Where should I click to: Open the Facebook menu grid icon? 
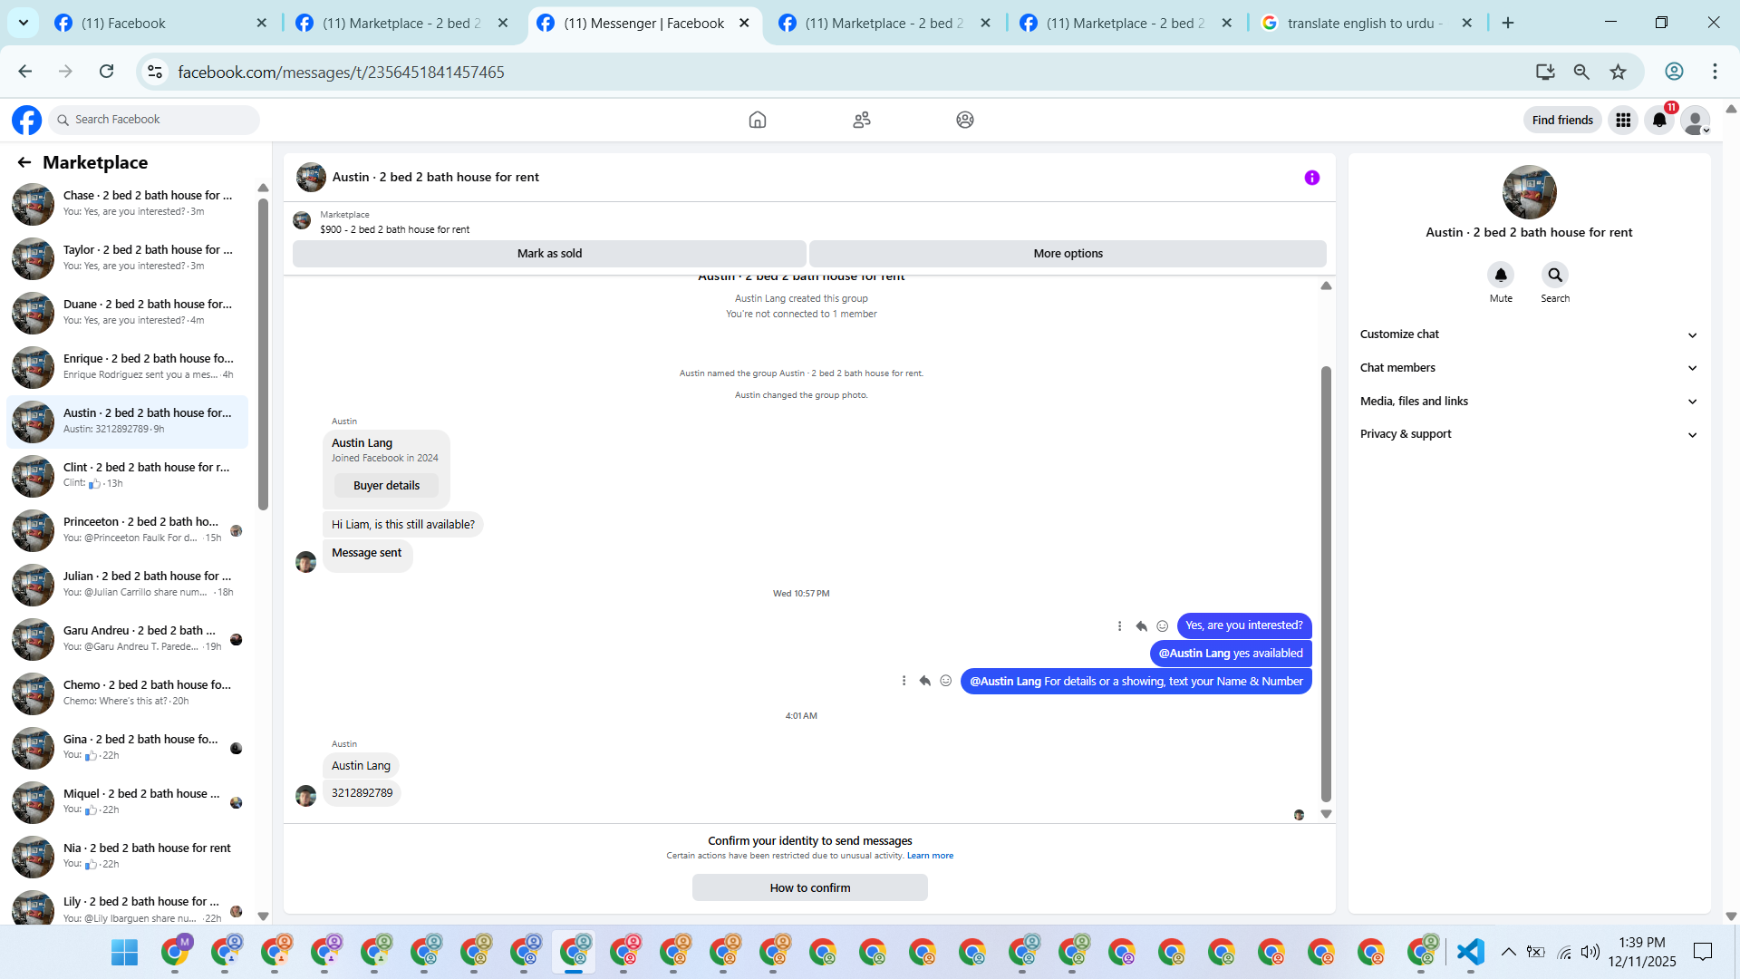coord(1623,120)
